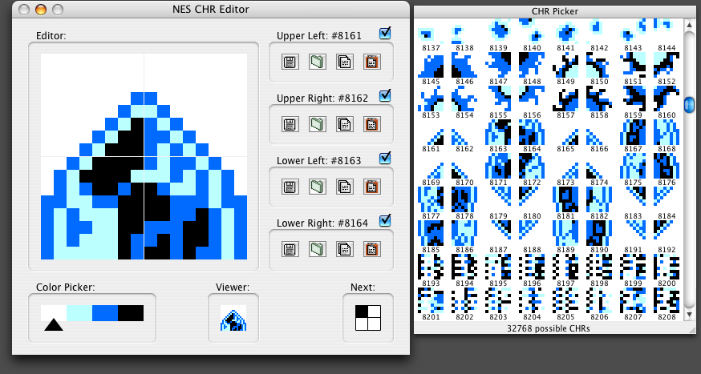Click the copy icon under Upper Right #8162

point(344,124)
